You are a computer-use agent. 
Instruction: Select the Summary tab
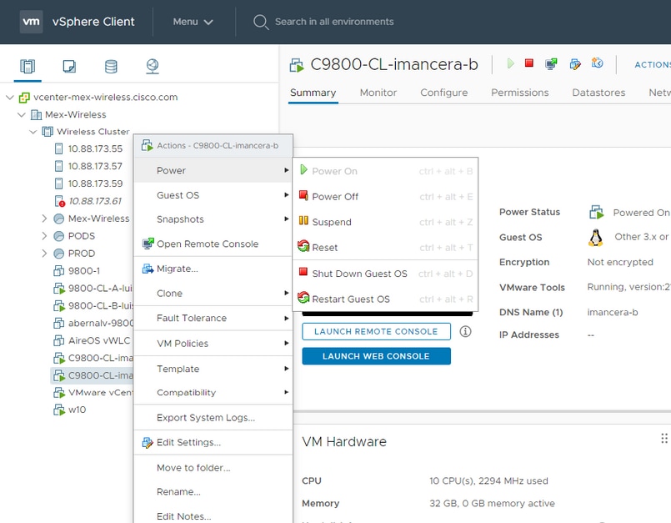coord(313,93)
